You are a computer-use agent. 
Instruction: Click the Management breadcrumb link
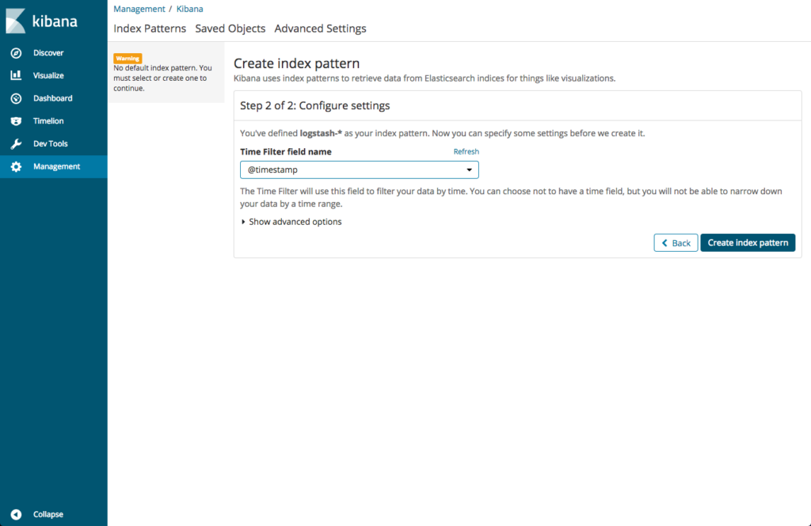click(139, 9)
